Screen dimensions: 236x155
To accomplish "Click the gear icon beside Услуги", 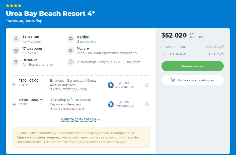I will (71, 51).
